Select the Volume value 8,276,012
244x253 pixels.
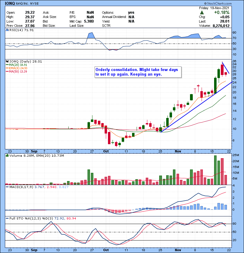tap(221, 26)
